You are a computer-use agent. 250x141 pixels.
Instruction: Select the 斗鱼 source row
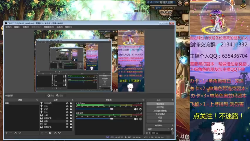56,121
